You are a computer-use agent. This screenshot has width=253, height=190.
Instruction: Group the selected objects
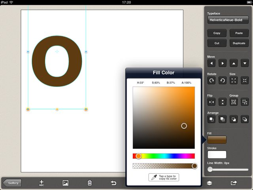(234, 102)
